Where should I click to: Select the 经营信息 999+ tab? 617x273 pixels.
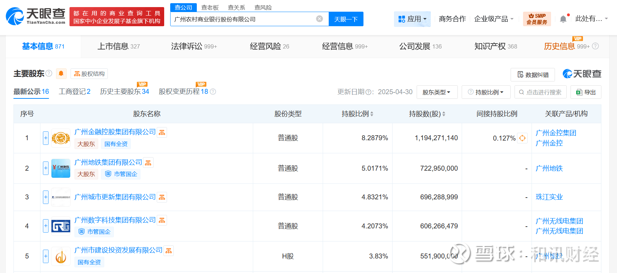click(x=345, y=46)
